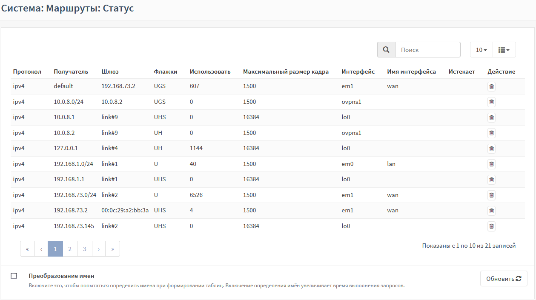Focus the Поиск search field
The image size is (536, 300).
[x=428, y=50]
